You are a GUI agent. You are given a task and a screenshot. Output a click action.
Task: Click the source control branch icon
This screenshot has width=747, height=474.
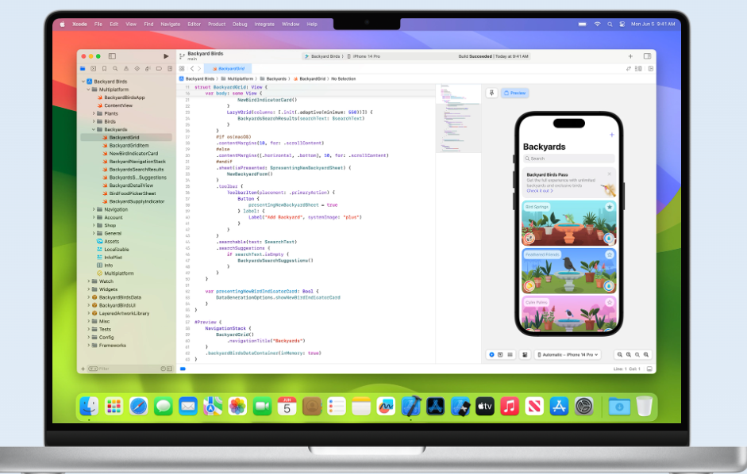[x=182, y=56]
